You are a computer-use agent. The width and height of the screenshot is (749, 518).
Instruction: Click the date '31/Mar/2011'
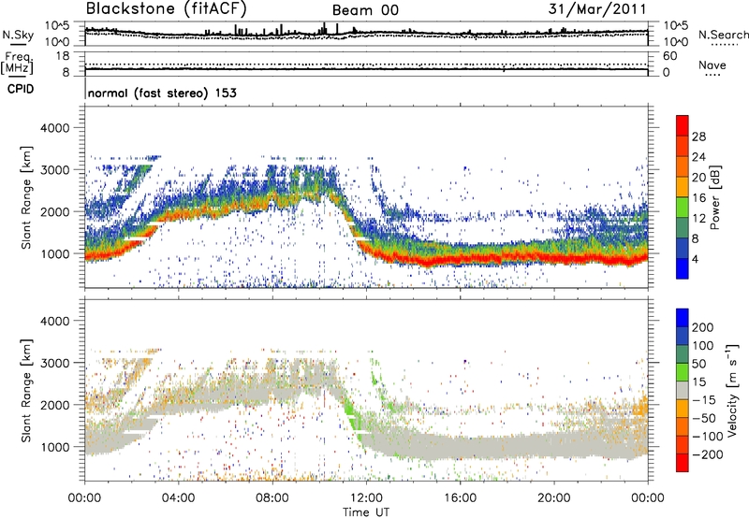pyautogui.click(x=597, y=9)
